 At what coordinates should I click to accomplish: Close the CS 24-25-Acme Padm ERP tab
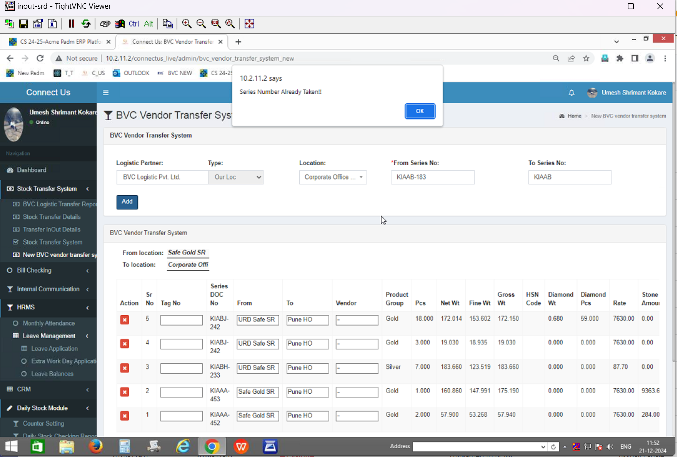[108, 42]
